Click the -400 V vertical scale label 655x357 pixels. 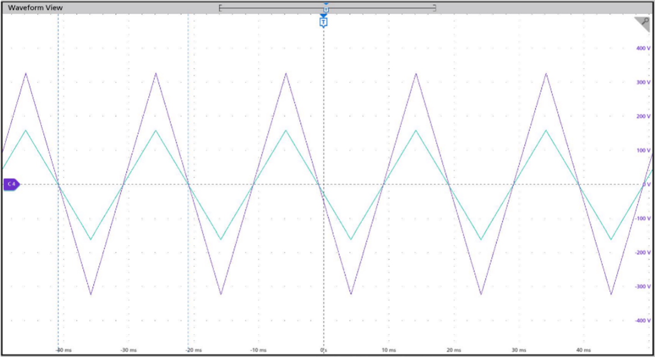[642, 321]
